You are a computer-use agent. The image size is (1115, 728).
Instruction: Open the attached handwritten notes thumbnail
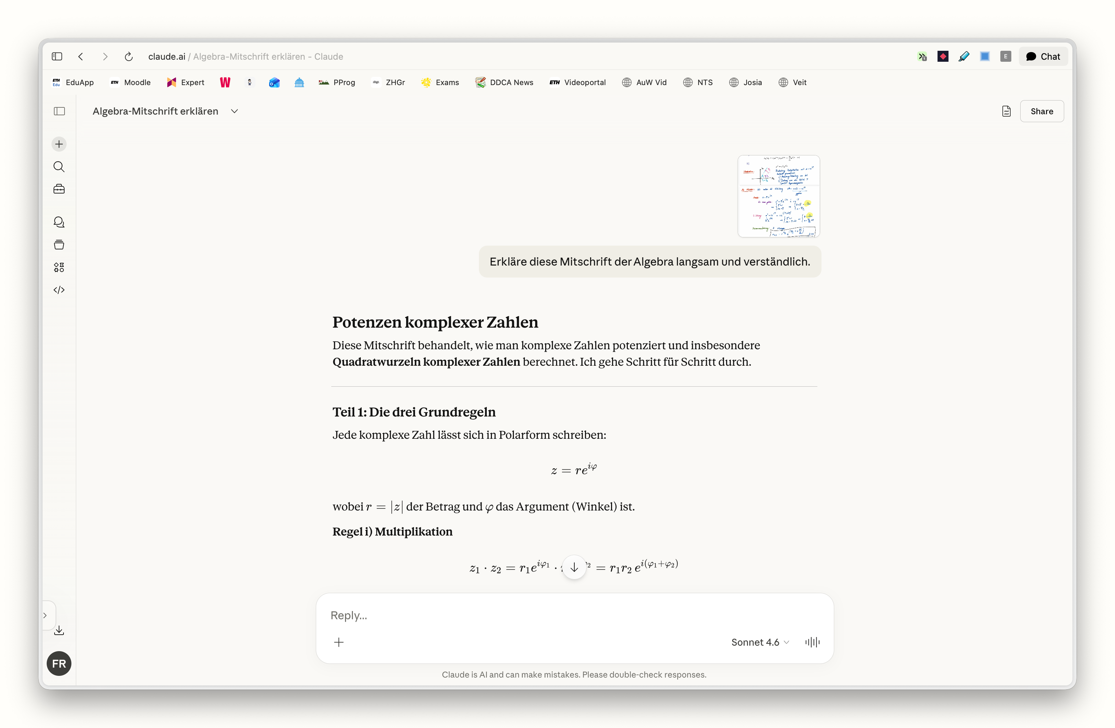click(x=778, y=196)
